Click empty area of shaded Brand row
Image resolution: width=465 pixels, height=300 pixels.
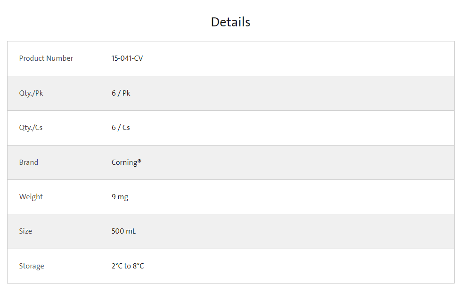[296, 162]
